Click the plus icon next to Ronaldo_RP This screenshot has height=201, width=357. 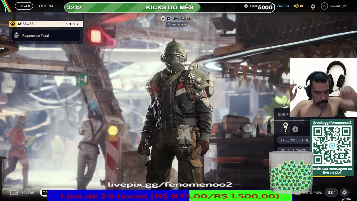click(168, 18)
